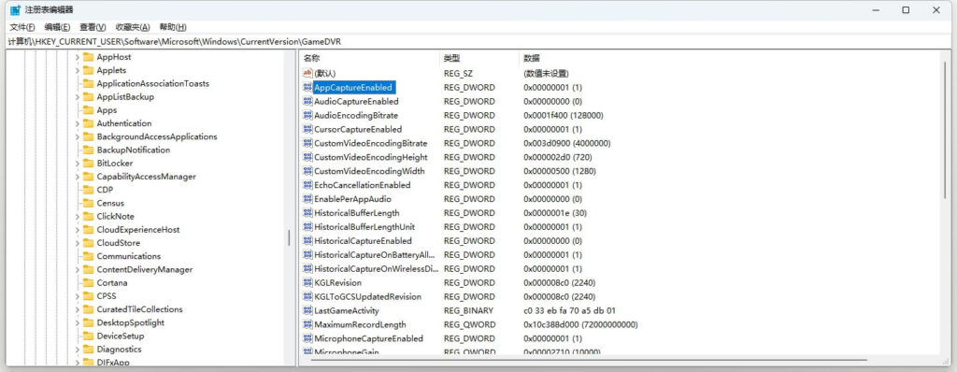The image size is (957, 372).
Task: Expand the BackgroundAccessApplications chevron
Action: [78, 136]
